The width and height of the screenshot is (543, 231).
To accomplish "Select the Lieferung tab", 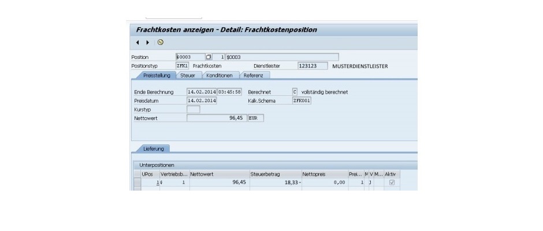I will coord(153,148).
